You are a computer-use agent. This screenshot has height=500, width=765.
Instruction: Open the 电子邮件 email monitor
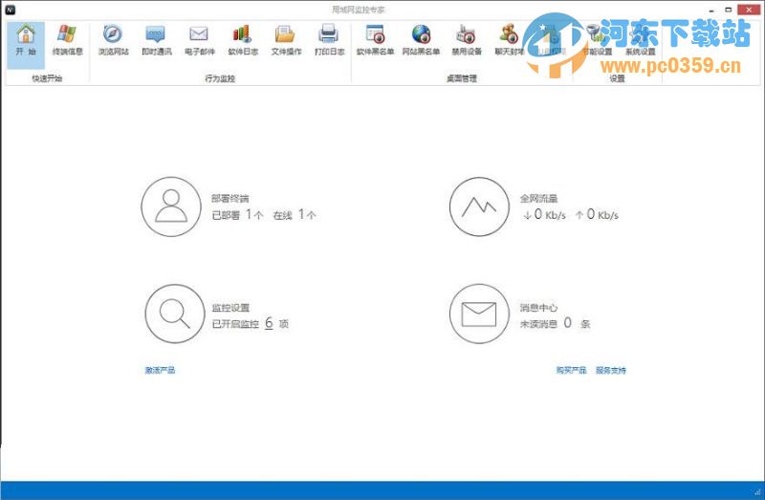[199, 40]
